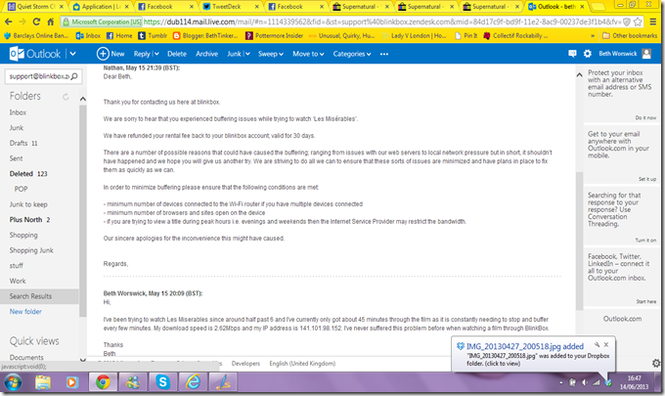Bookmark this page with star icon
Image resolution: width=665 pixels, height=396 pixels.
pyautogui.click(x=638, y=22)
